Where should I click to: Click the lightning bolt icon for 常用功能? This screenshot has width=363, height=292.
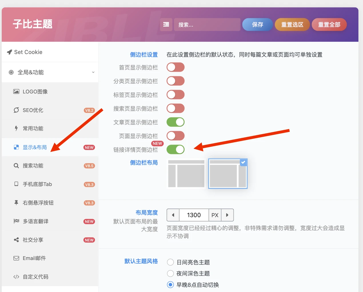(x=16, y=129)
